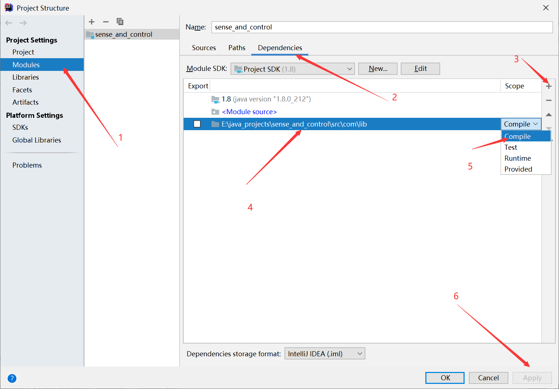The height and width of the screenshot is (389, 559).
Task: Open the Module SDK dropdown
Action: tap(293, 69)
